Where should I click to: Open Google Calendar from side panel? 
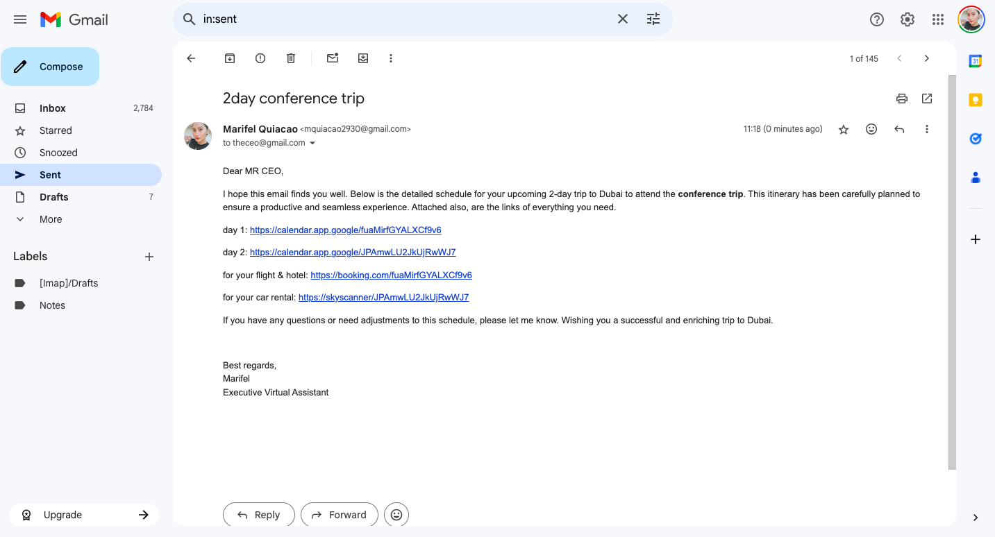click(x=976, y=61)
